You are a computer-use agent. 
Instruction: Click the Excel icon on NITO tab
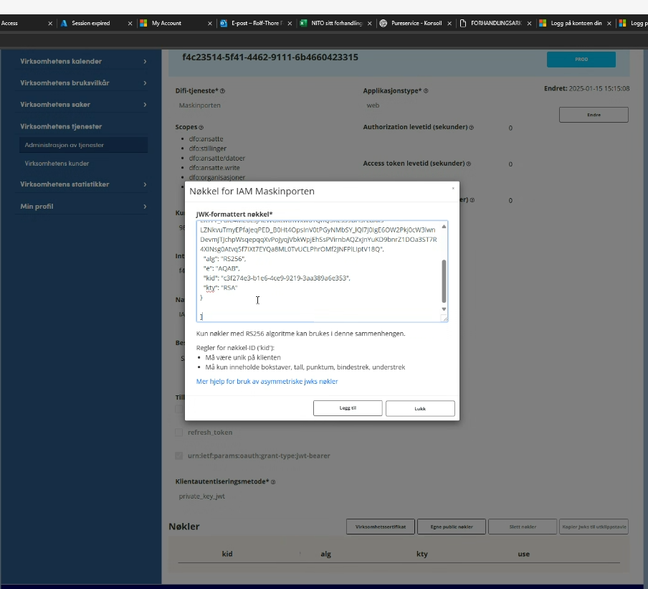coord(303,23)
